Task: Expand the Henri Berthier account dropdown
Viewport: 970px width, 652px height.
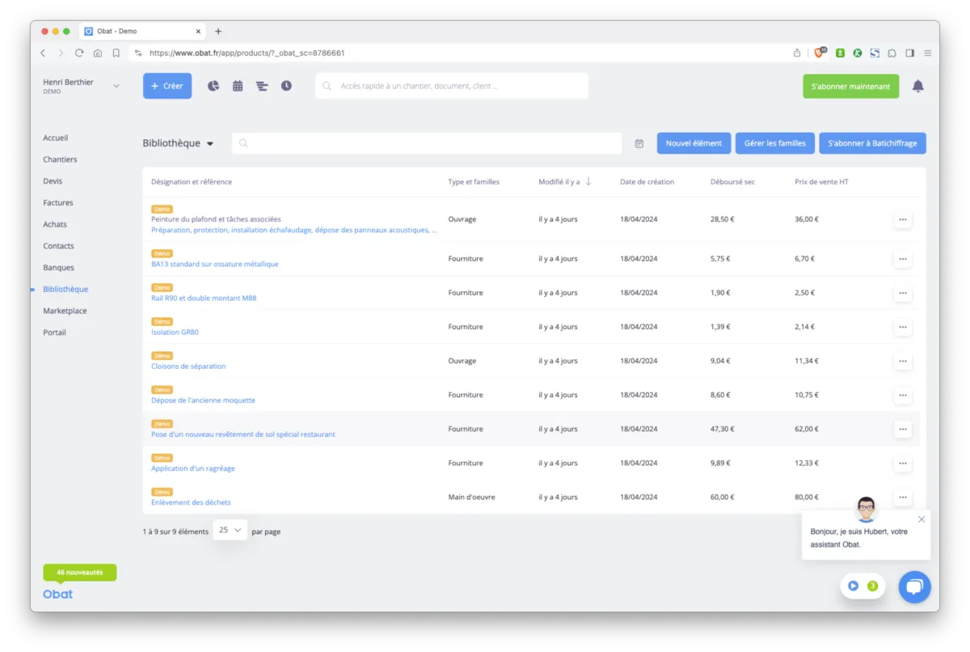Action: [116, 86]
